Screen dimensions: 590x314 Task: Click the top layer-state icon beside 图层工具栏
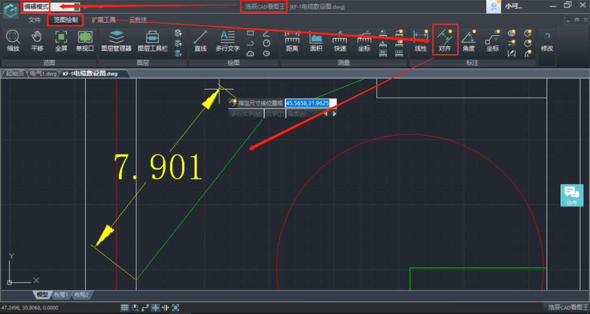point(178,33)
